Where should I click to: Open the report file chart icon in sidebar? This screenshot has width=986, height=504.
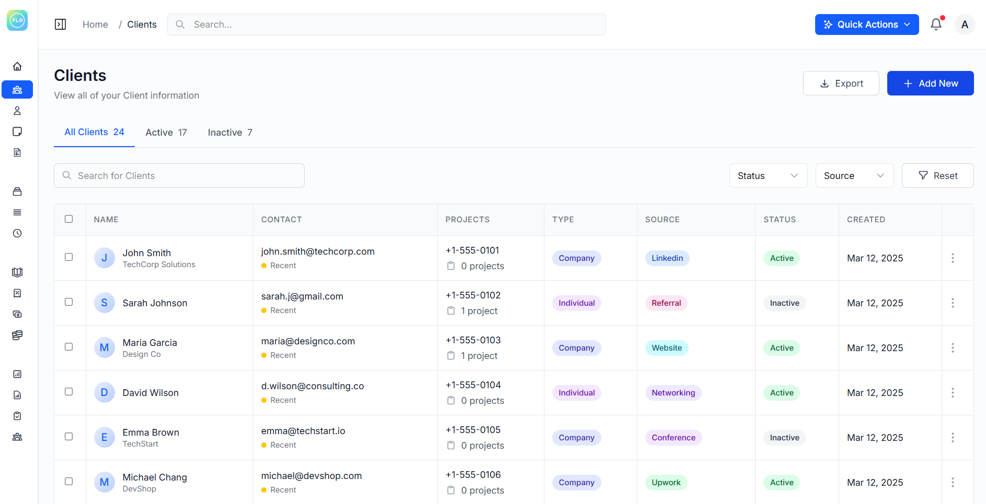(x=17, y=395)
